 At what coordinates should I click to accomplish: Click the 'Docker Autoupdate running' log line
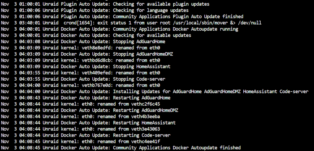click(120, 29)
